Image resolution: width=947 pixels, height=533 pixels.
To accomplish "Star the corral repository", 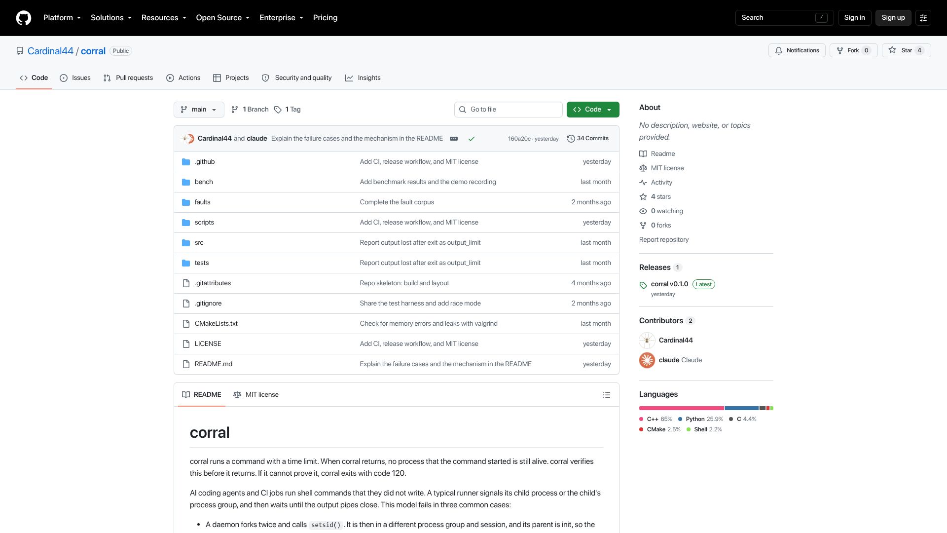I will [x=907, y=50].
